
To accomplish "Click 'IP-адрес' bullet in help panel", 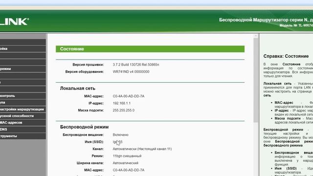I will (282, 110).
